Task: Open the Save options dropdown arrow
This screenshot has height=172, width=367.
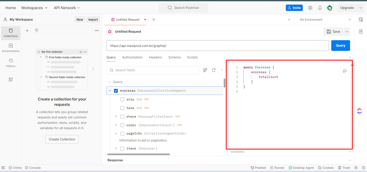Action: click(347, 32)
